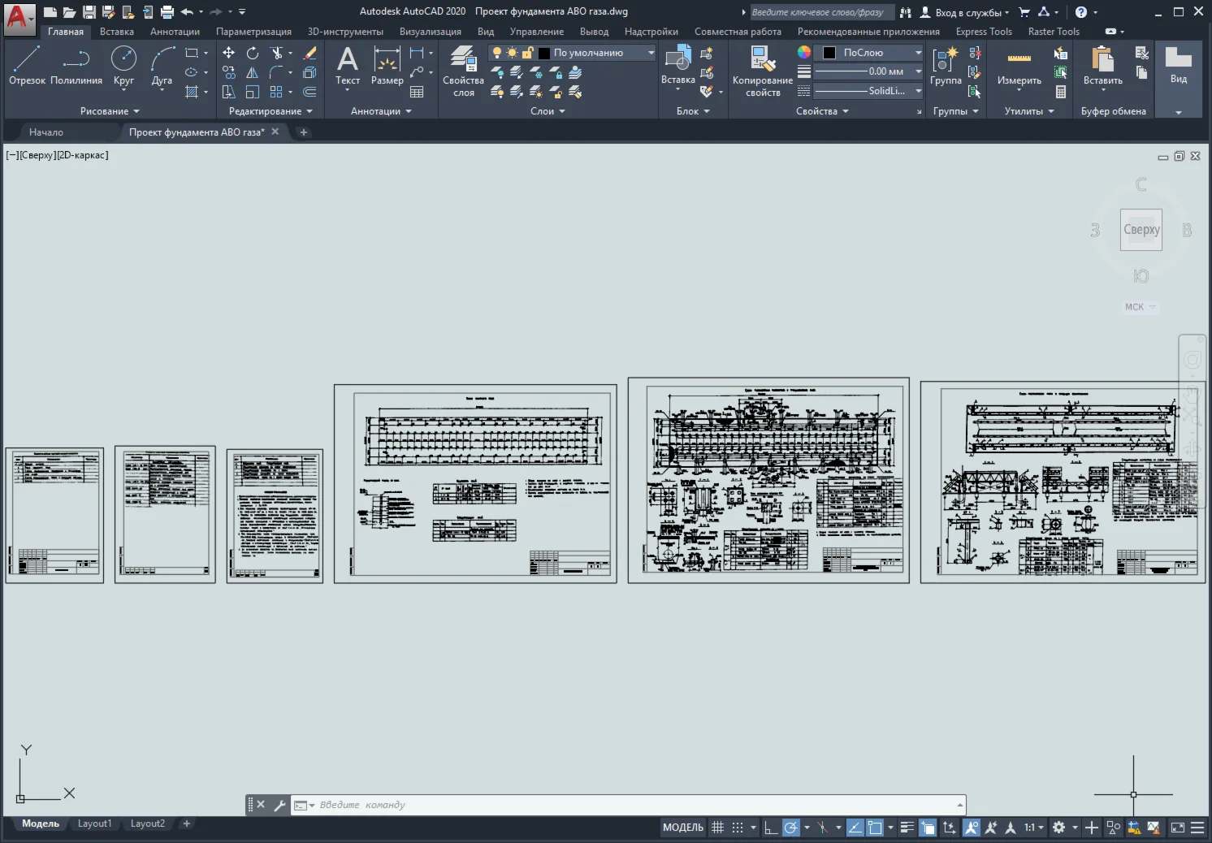Switch to the Layout1 tab

click(94, 824)
